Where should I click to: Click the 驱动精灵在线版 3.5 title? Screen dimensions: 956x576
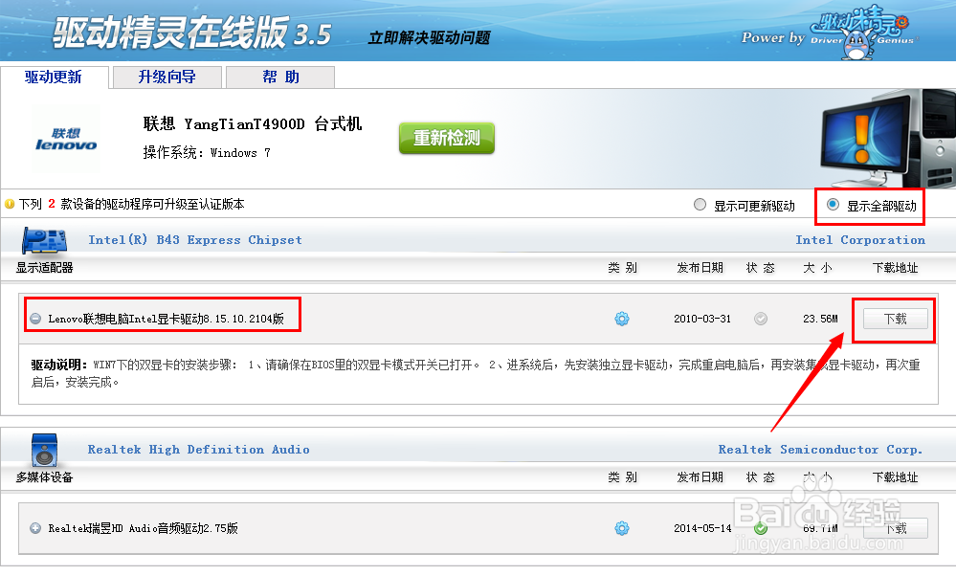pyautogui.click(x=192, y=33)
